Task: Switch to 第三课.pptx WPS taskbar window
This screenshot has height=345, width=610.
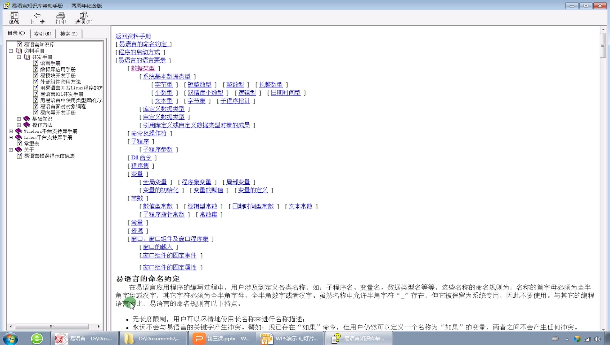Action: pos(222,338)
